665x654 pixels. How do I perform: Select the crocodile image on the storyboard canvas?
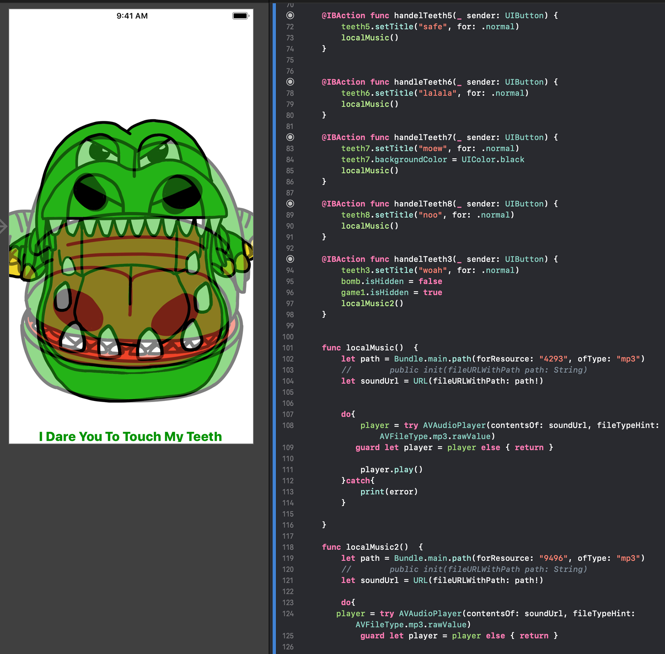(131, 260)
